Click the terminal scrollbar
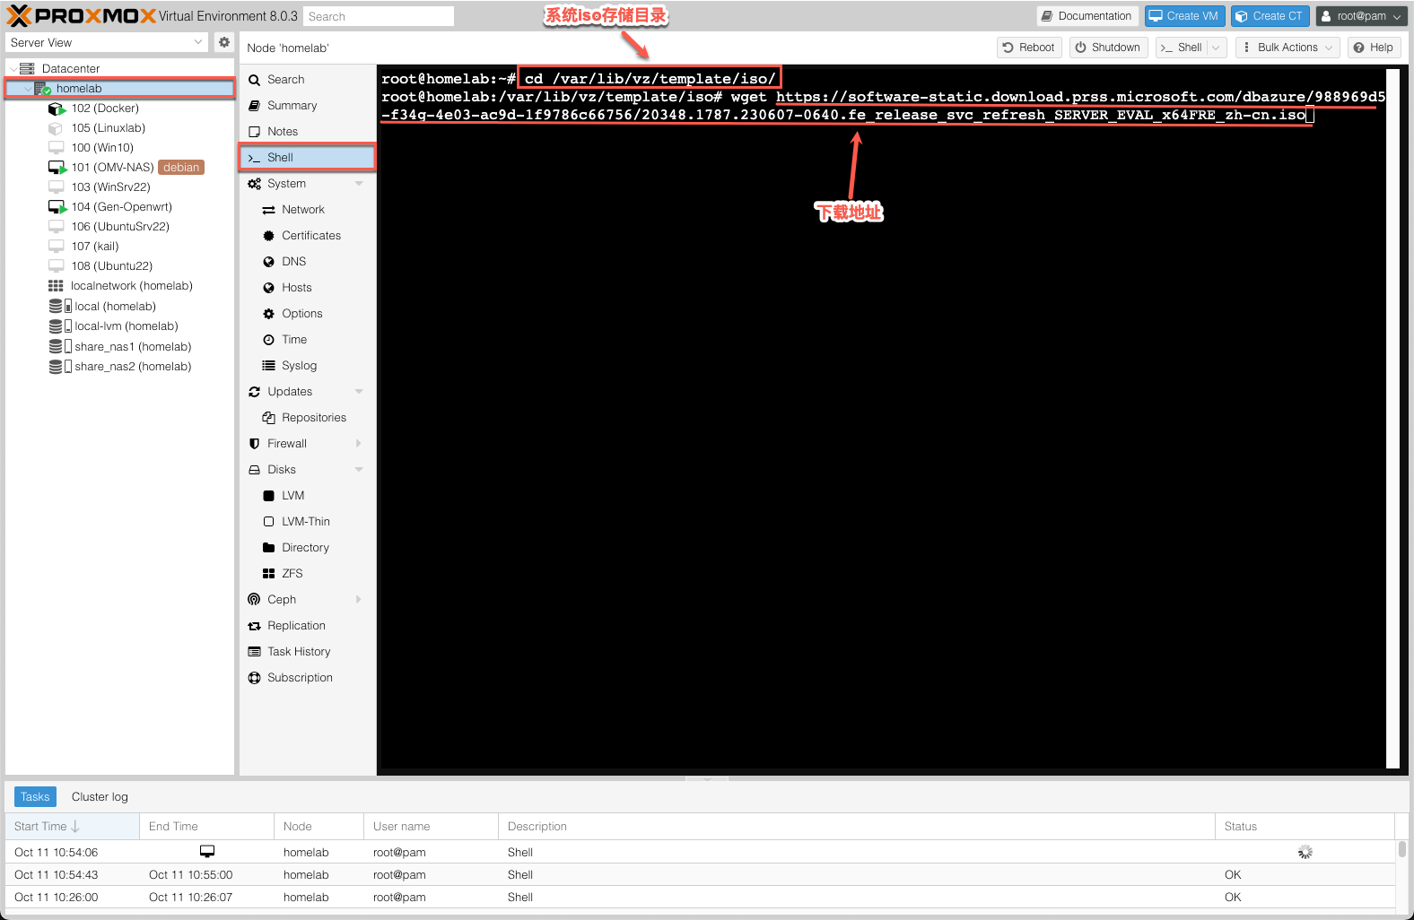 point(1392,418)
